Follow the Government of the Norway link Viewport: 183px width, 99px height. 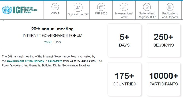click(25, 61)
